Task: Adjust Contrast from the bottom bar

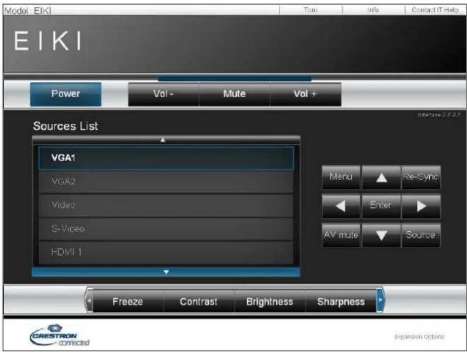Action: [x=198, y=301]
